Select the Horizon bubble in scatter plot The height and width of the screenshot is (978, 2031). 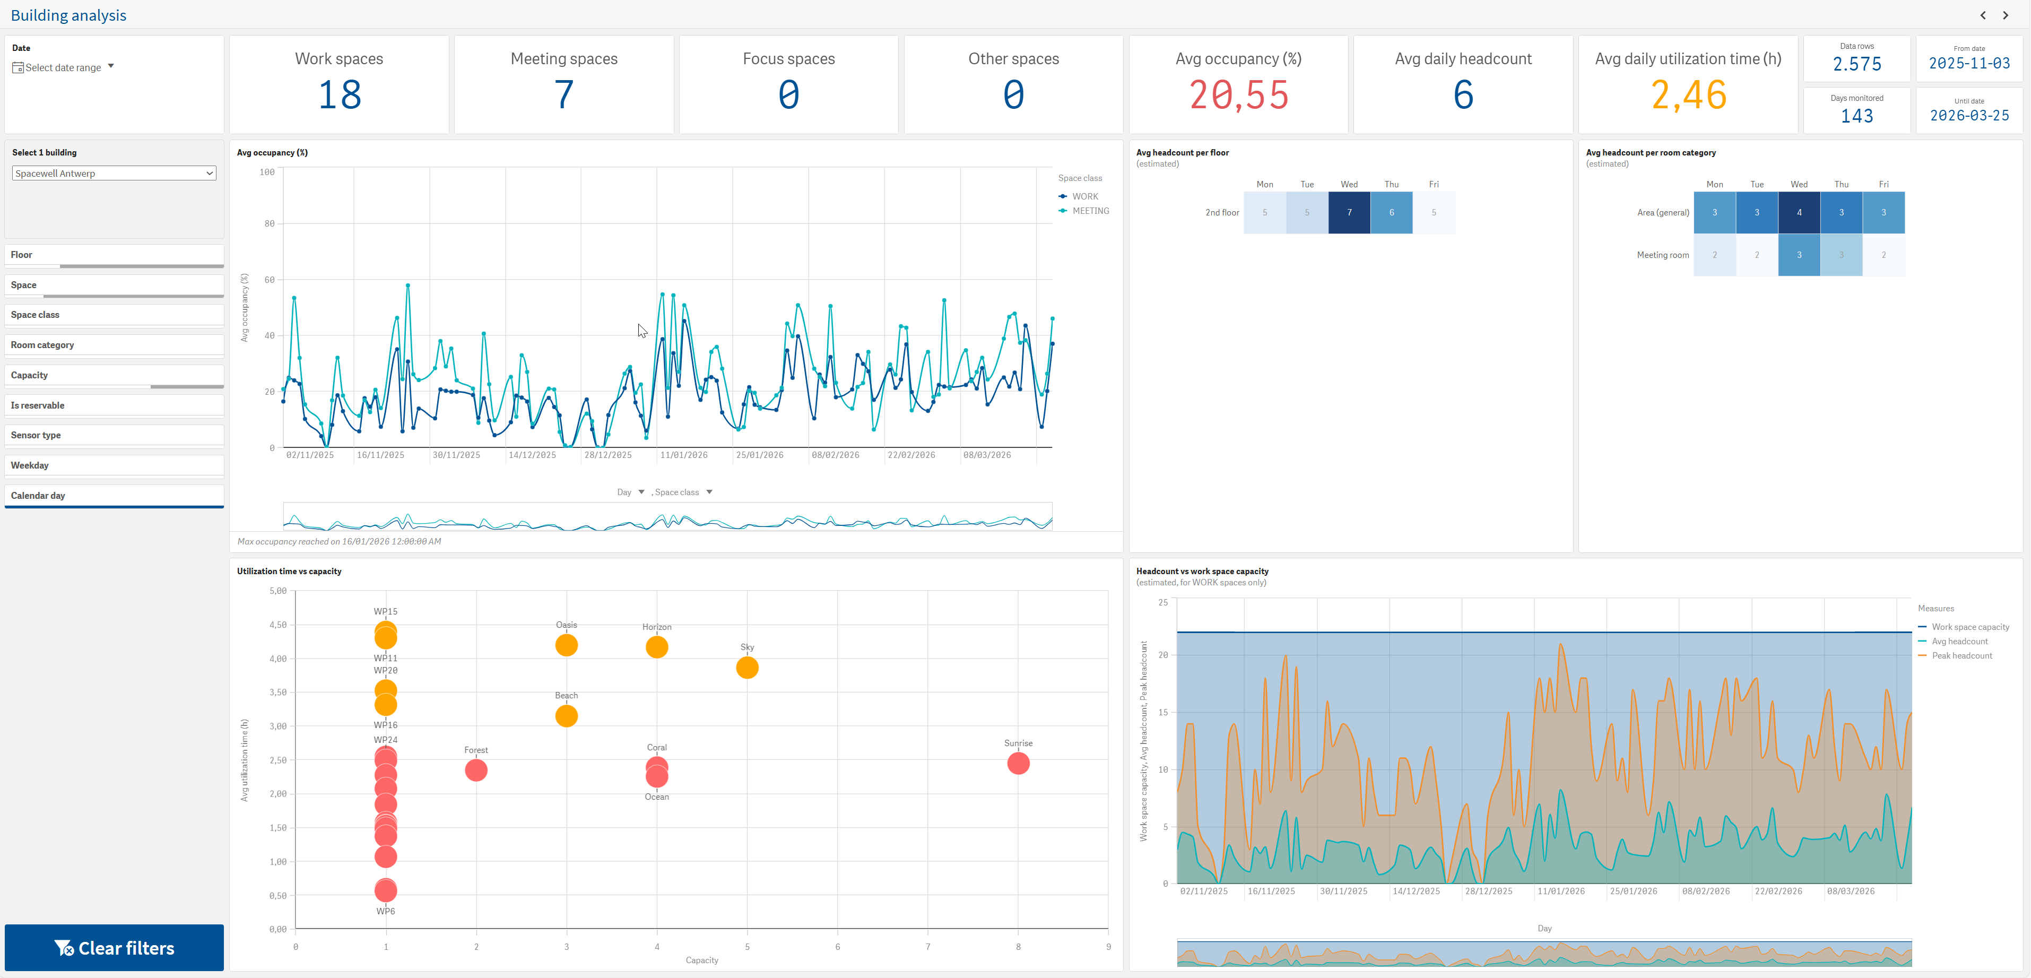tap(657, 647)
